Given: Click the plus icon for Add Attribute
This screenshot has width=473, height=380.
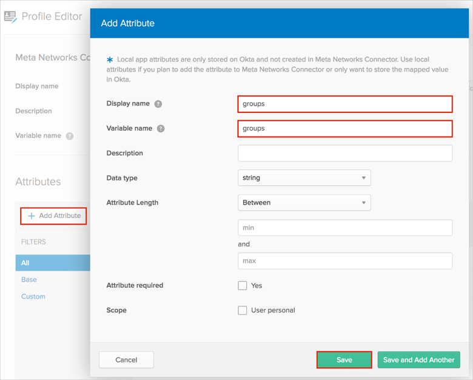Looking at the screenshot, I should (32, 216).
